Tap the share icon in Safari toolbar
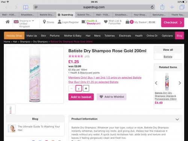188x141 pixels. pos(162,7)
